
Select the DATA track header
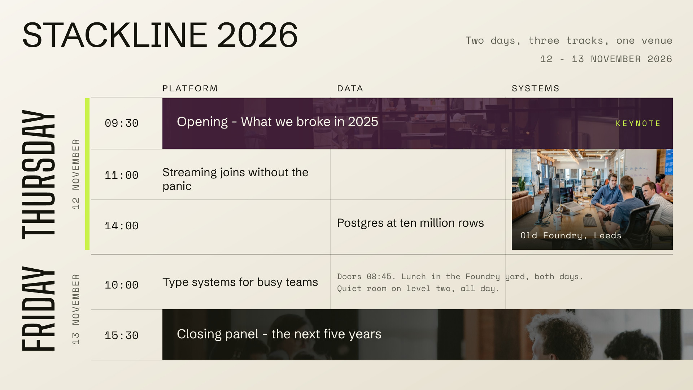350,88
